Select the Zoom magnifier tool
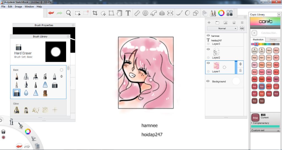Viewport: 282px width, 150px height. pyautogui.click(x=68, y=13)
